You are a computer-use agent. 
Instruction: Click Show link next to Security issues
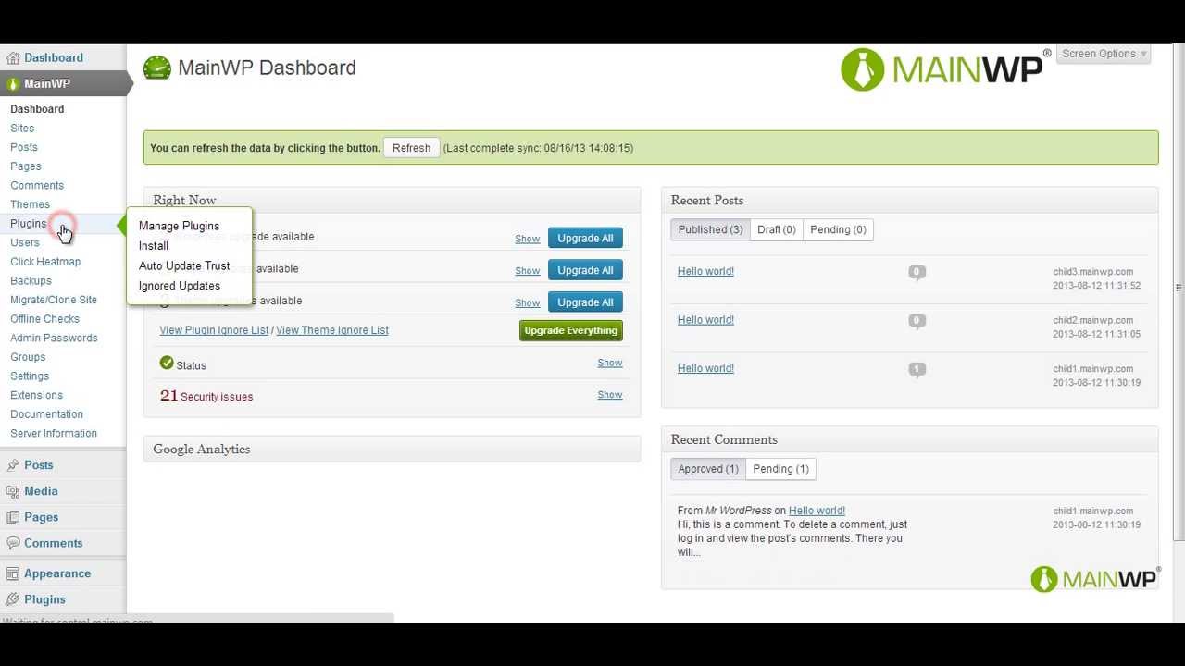tap(610, 395)
